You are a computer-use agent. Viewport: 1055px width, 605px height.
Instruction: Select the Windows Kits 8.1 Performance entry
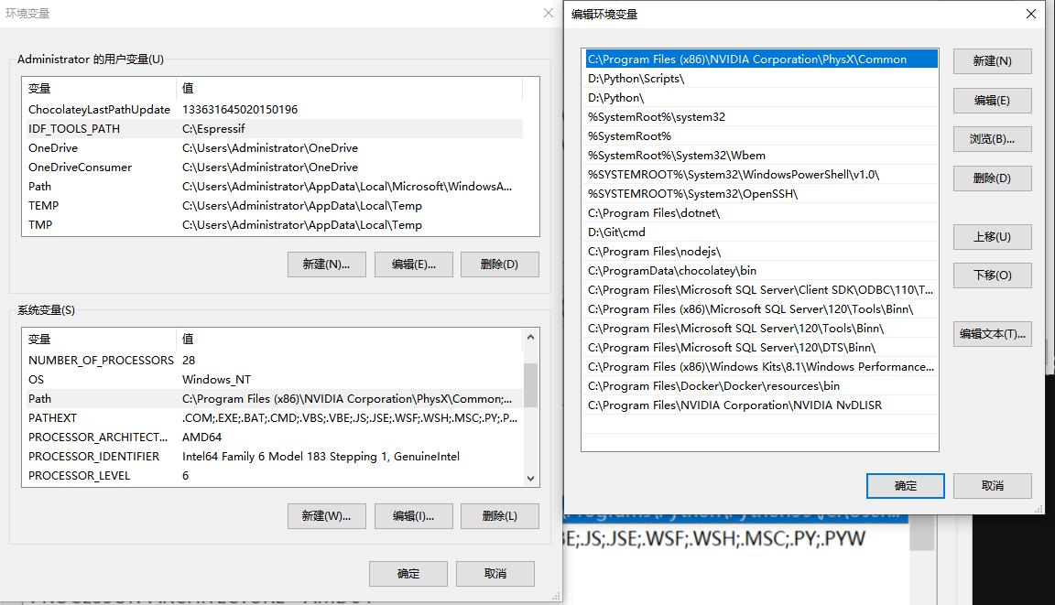coord(761,367)
